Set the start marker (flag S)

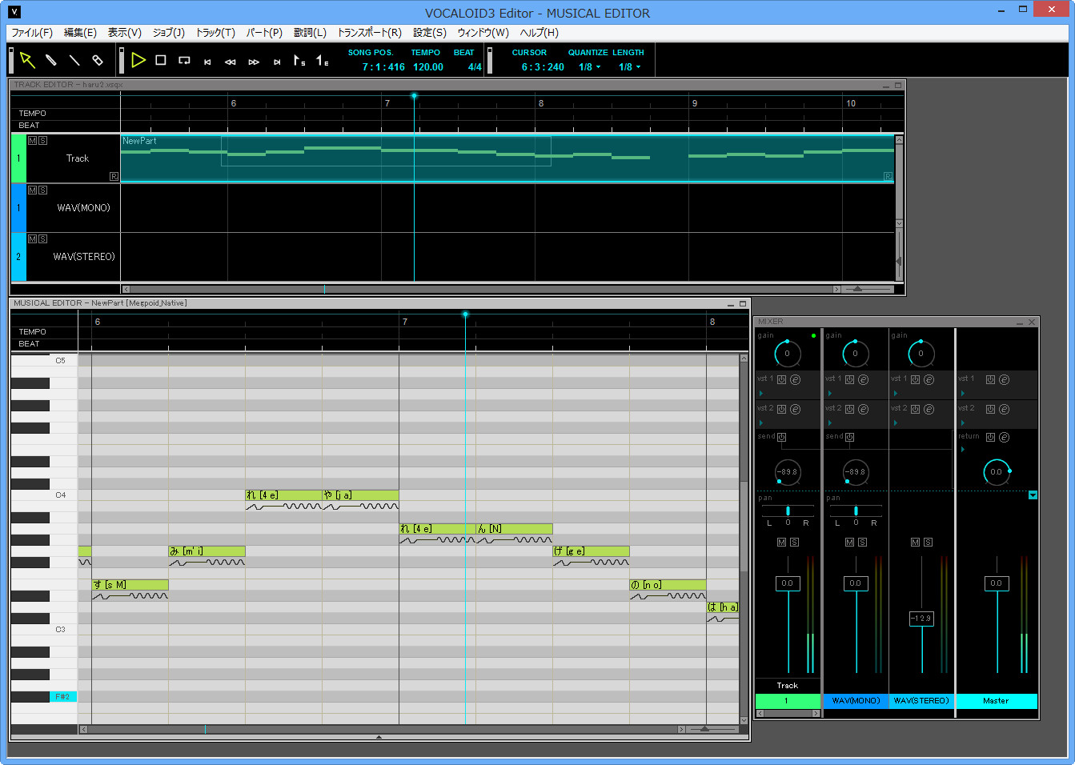click(299, 60)
